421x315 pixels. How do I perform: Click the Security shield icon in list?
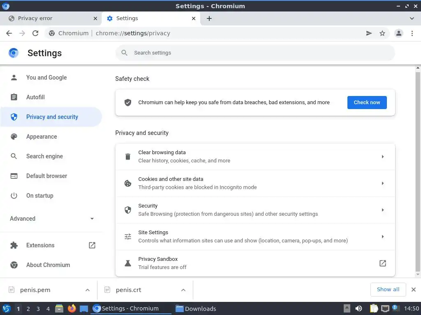click(128, 210)
